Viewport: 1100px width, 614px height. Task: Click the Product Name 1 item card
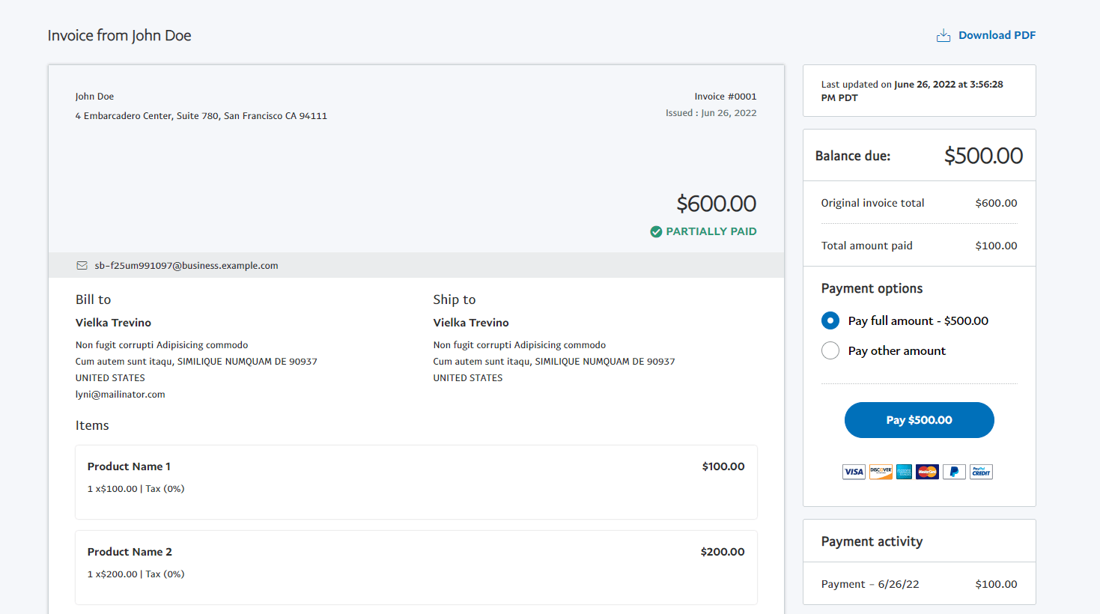[x=416, y=481]
